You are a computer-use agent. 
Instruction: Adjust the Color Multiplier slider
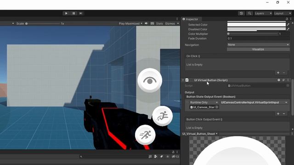tap(252, 34)
